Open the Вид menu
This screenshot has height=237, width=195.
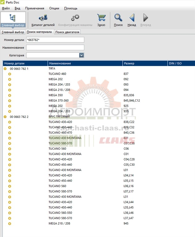point(17,8)
